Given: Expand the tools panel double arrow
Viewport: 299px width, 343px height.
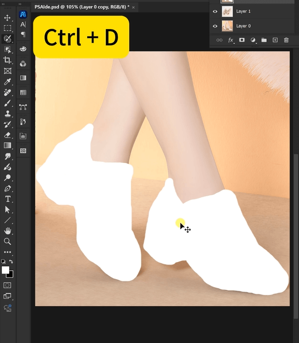Looking at the screenshot, I should pos(3,4).
